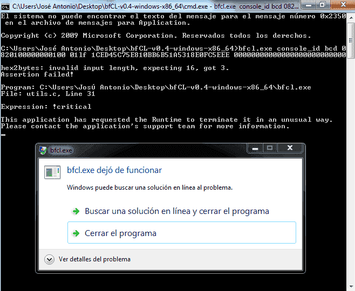This screenshot has height=291, width=355.
Task: Click the crashed program icon beside heading
Action: pos(52,172)
